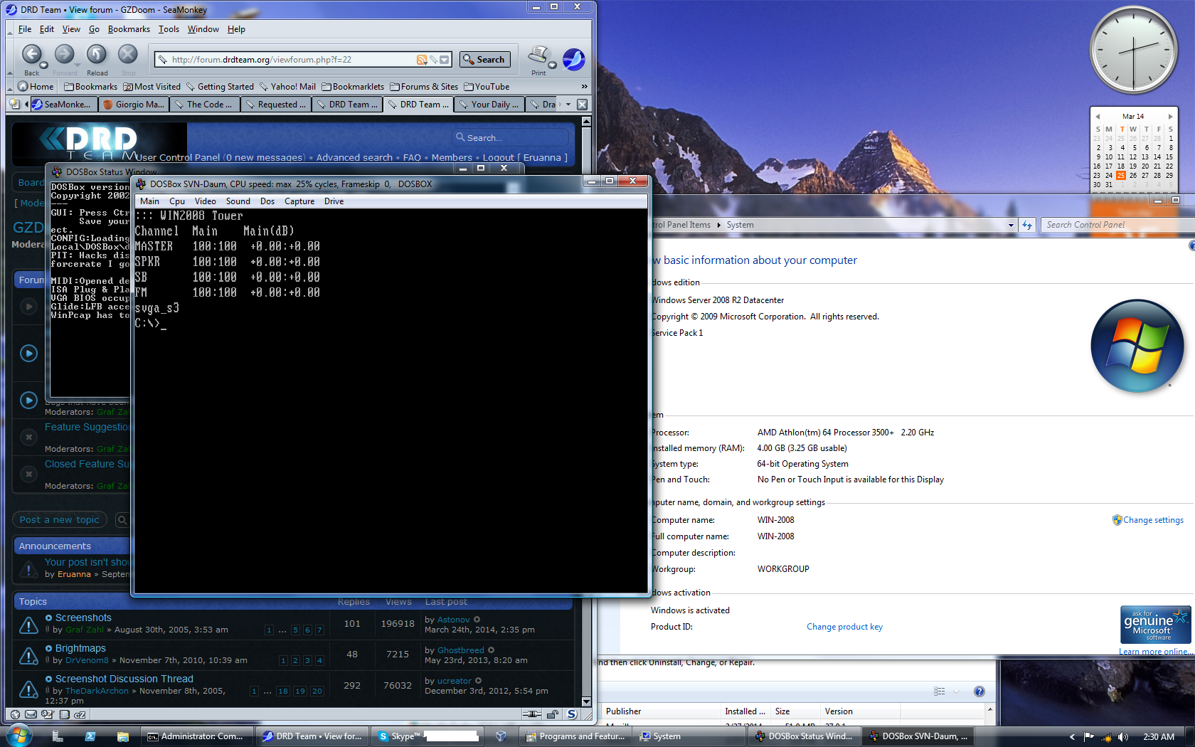
Task: Click the Back button in SeaMonkey
Action: tap(31, 54)
